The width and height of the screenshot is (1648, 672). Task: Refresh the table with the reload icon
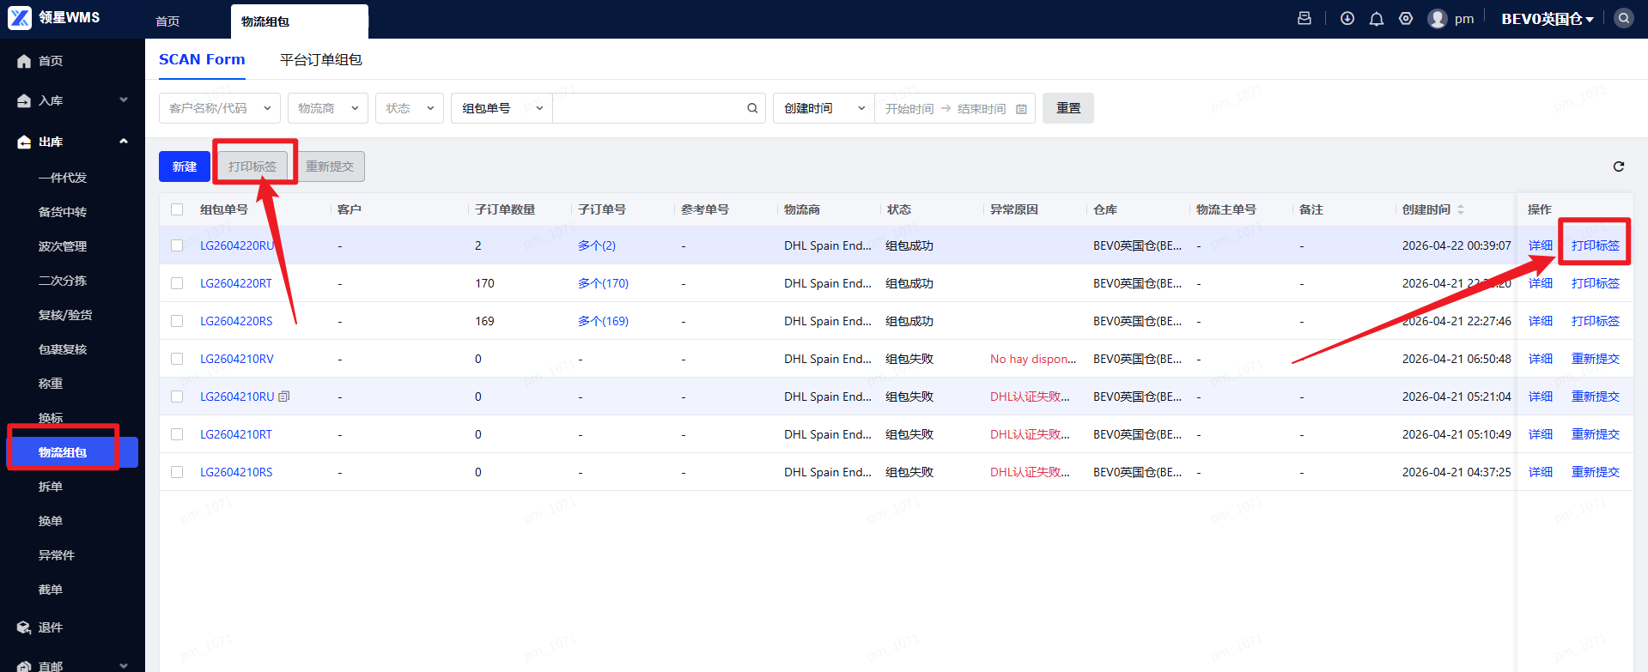coord(1619,166)
